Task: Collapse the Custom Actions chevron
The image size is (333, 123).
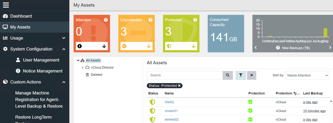Action: pos(64,82)
